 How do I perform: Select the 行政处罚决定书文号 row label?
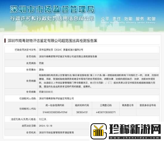tap(26, 50)
